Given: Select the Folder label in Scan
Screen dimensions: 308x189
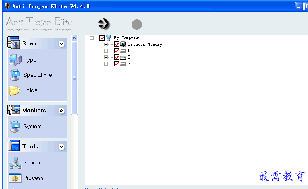Looking at the screenshot, I should click(31, 90).
